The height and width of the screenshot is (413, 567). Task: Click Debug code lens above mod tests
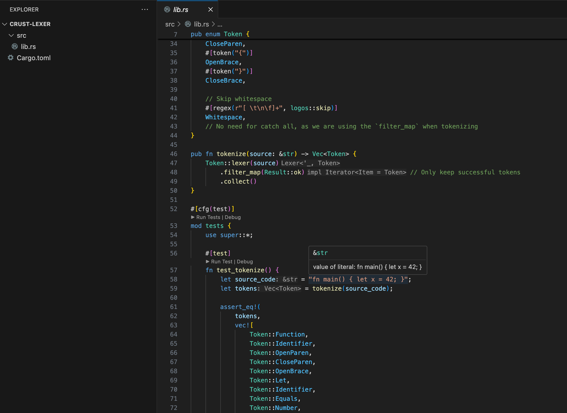pyautogui.click(x=233, y=217)
